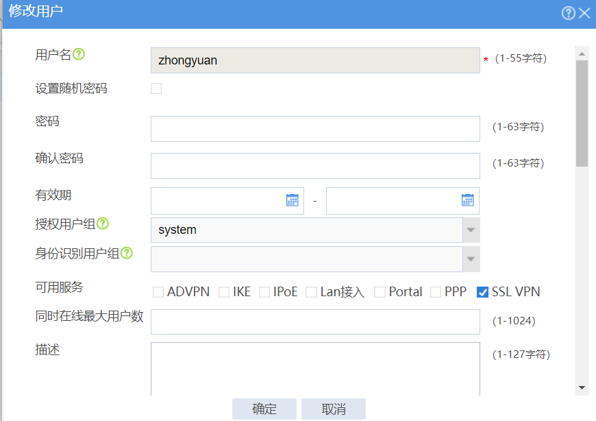
Task: Open the 有效期 start date calendar picker
Action: 293,200
